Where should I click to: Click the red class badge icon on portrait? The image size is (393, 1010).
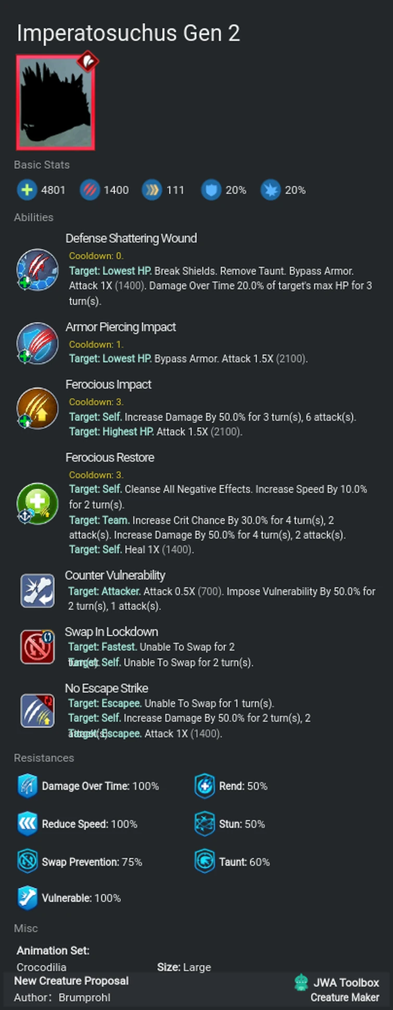point(88,62)
